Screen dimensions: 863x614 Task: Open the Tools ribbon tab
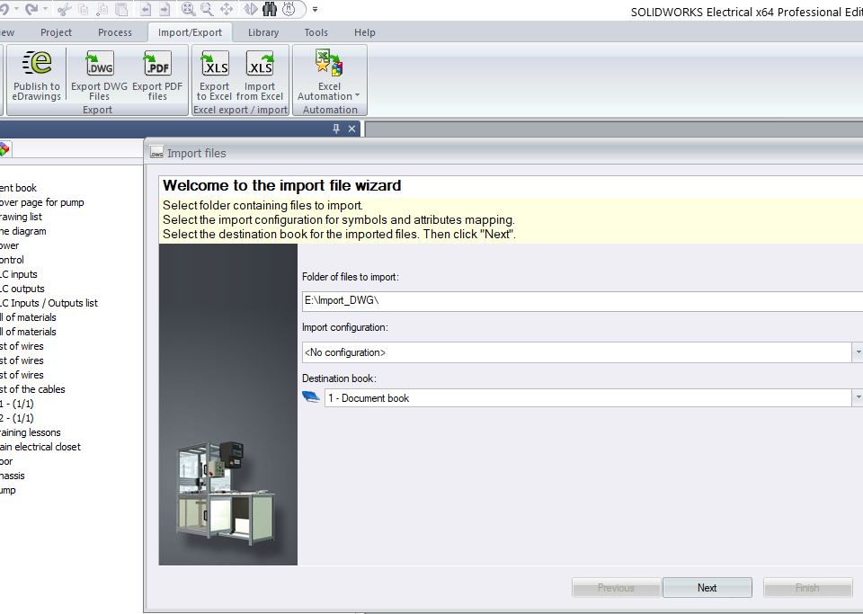316,32
